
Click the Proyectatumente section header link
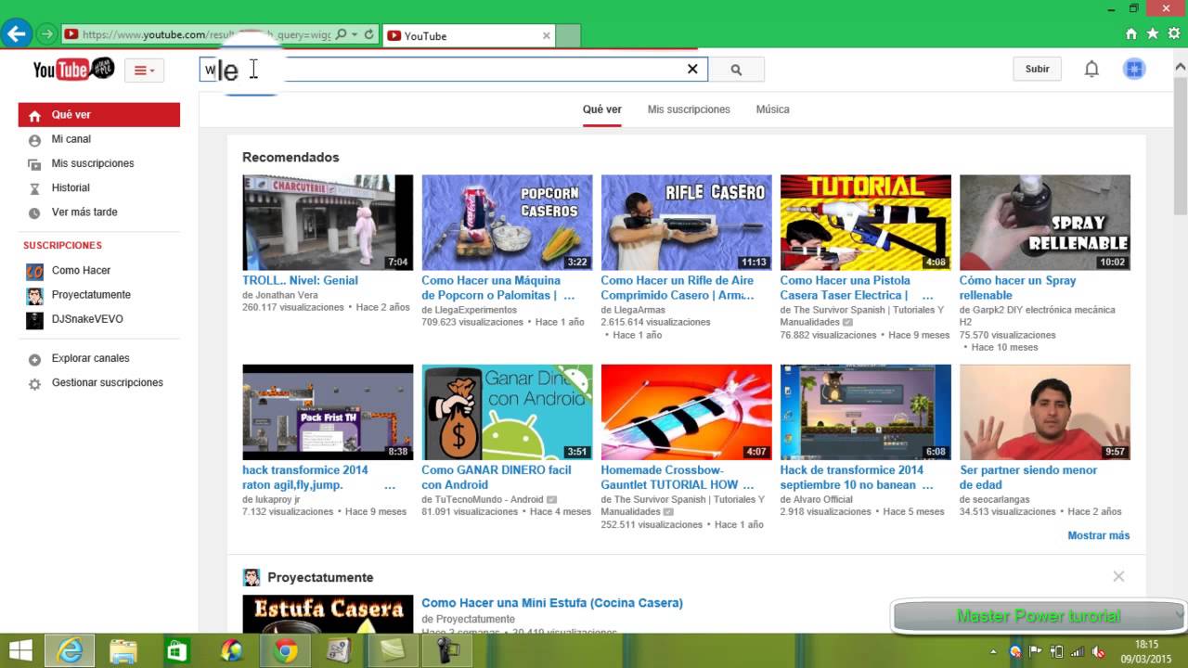[x=320, y=577]
